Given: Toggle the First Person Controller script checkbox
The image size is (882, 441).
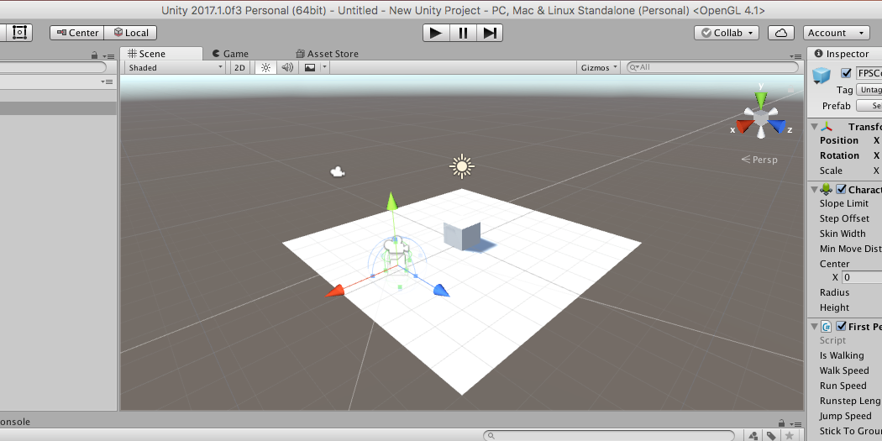Looking at the screenshot, I should (841, 326).
